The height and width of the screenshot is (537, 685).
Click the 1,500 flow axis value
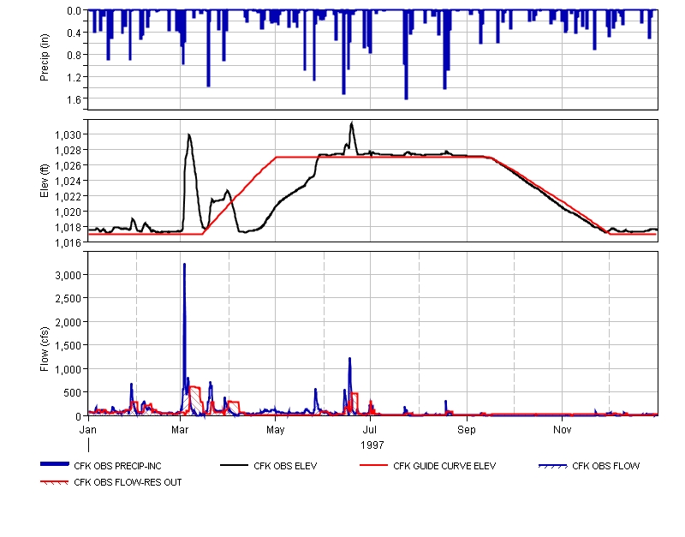(x=68, y=345)
